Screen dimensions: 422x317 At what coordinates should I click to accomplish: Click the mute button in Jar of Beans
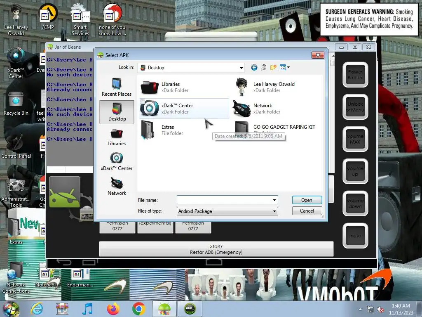[x=355, y=236]
